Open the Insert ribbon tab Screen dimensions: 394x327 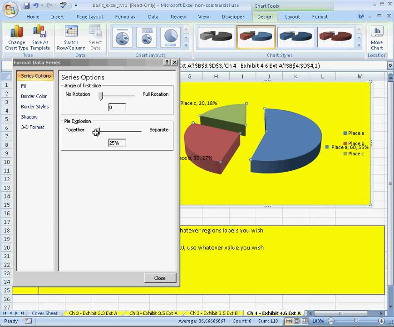(58, 17)
